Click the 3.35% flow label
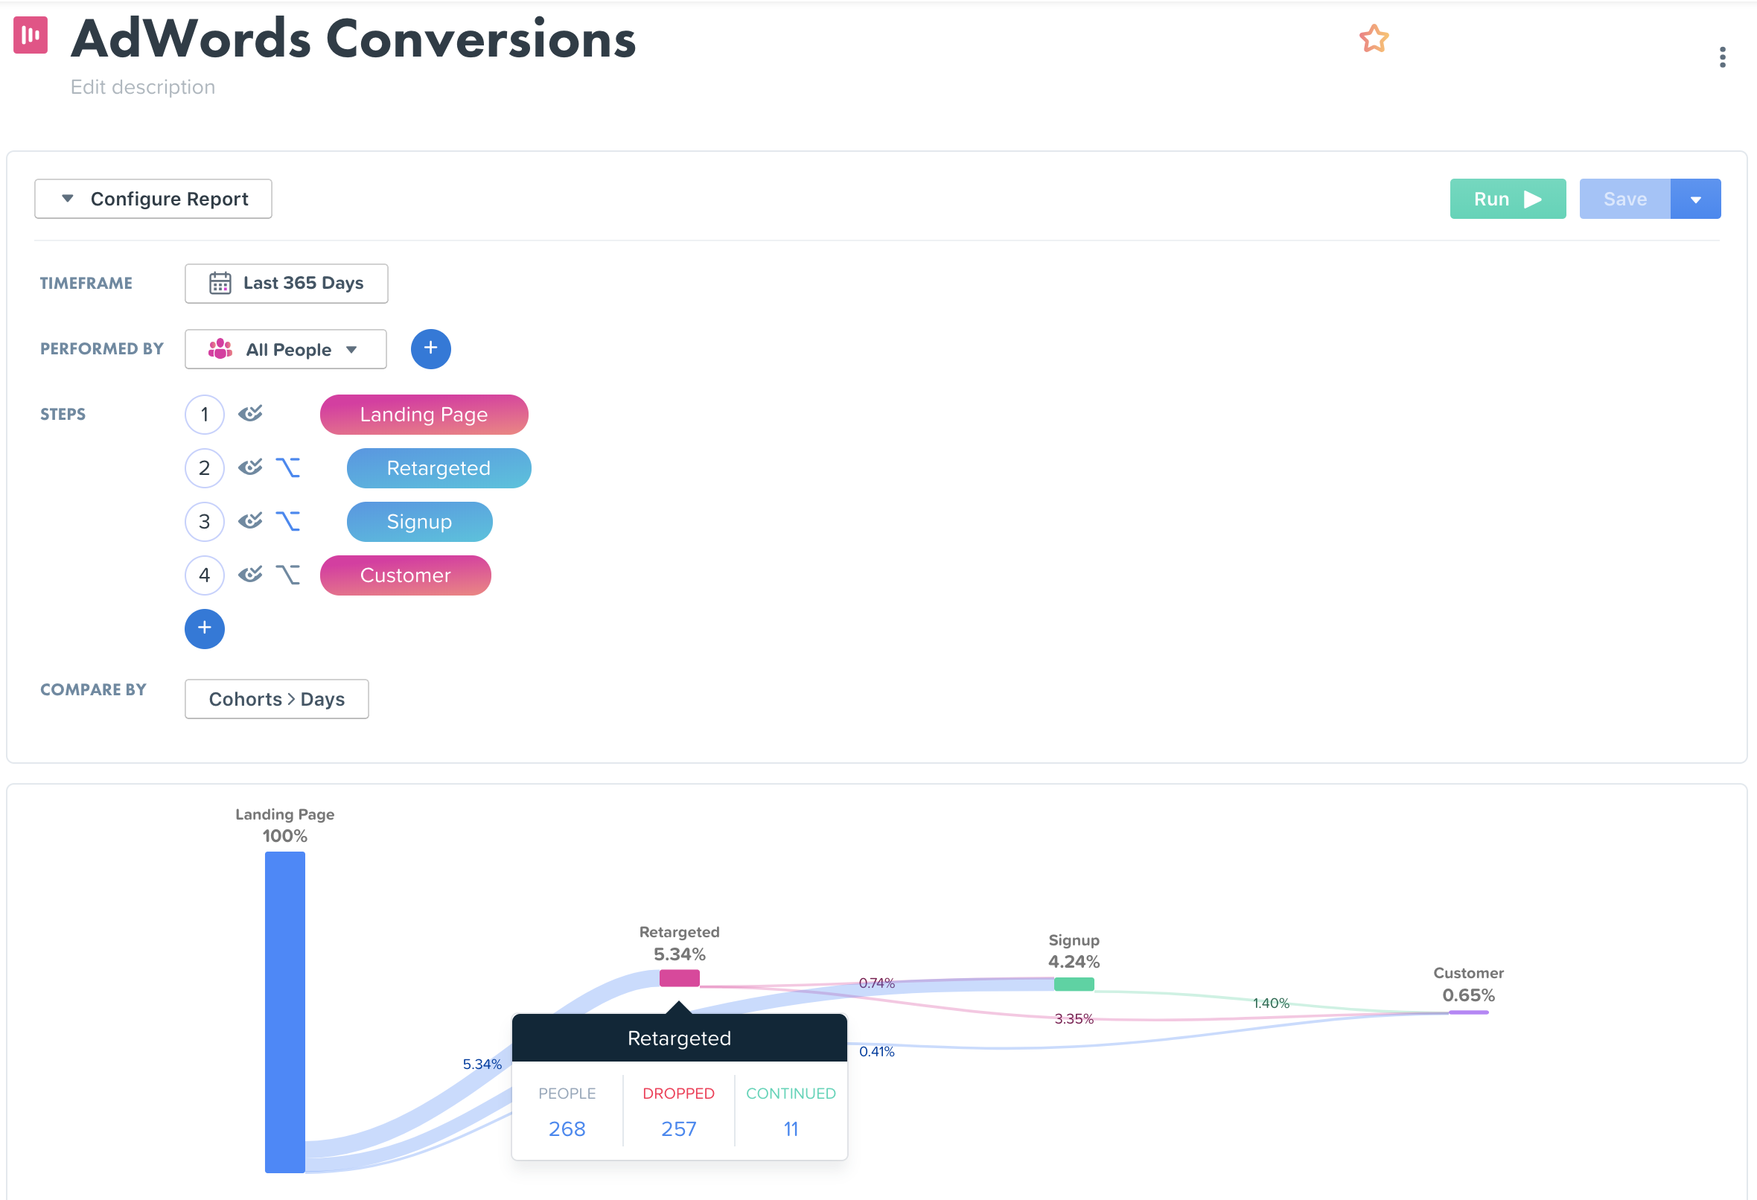 click(x=1074, y=1018)
